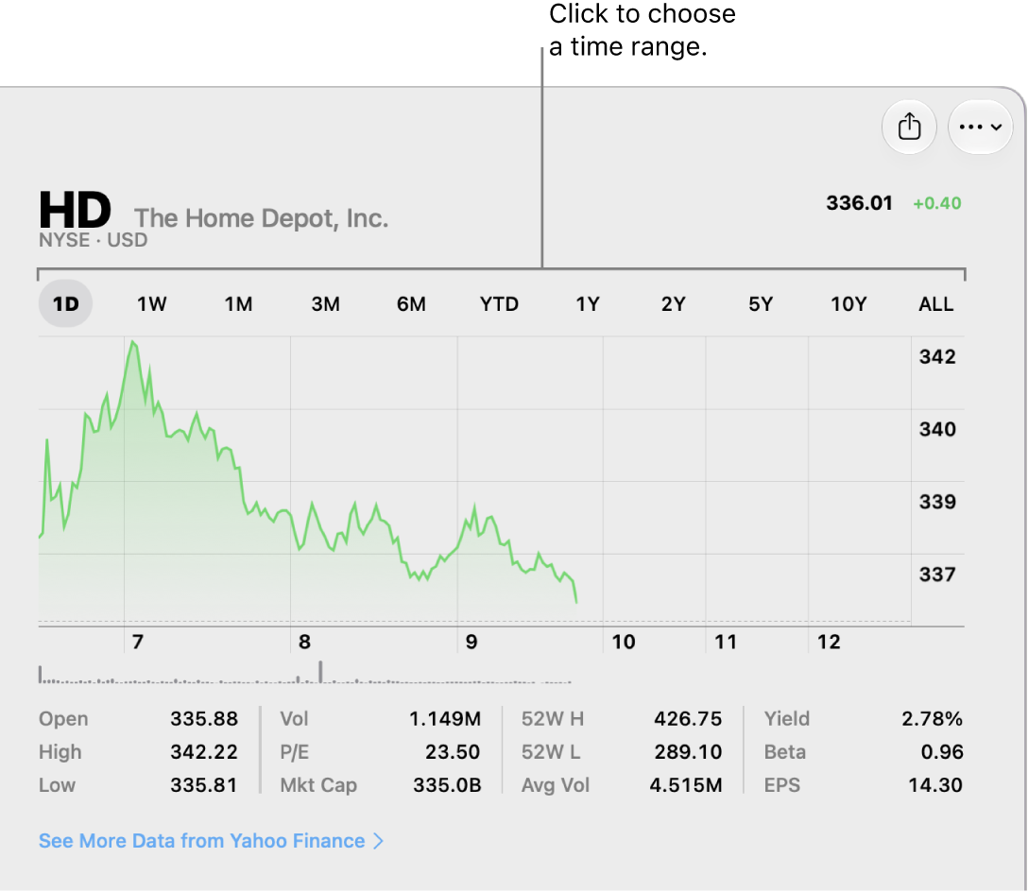Click the Yield label

(x=787, y=719)
